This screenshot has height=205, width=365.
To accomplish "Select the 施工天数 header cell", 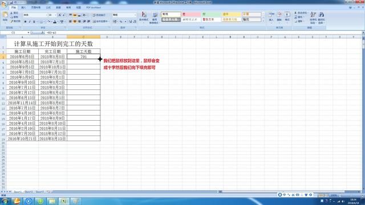I will [x=84, y=51].
